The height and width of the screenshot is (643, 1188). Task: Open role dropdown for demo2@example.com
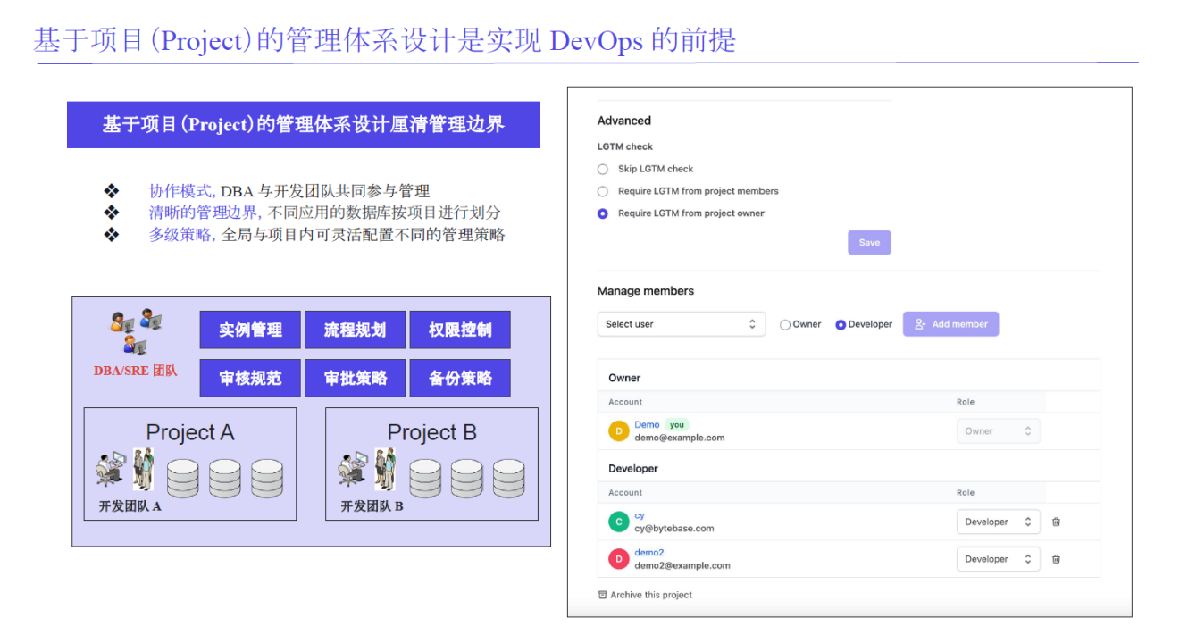tap(999, 559)
